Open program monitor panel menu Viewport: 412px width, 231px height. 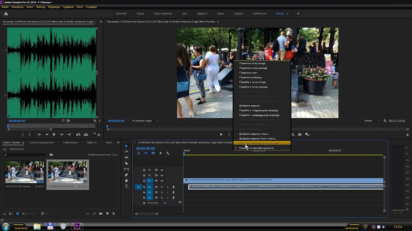pyautogui.click(x=218, y=22)
